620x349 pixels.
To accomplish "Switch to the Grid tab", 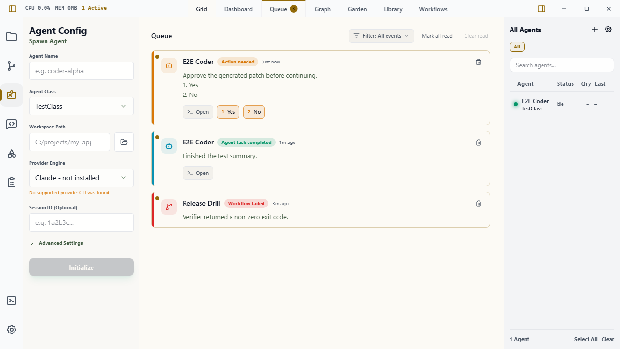I will tap(201, 9).
